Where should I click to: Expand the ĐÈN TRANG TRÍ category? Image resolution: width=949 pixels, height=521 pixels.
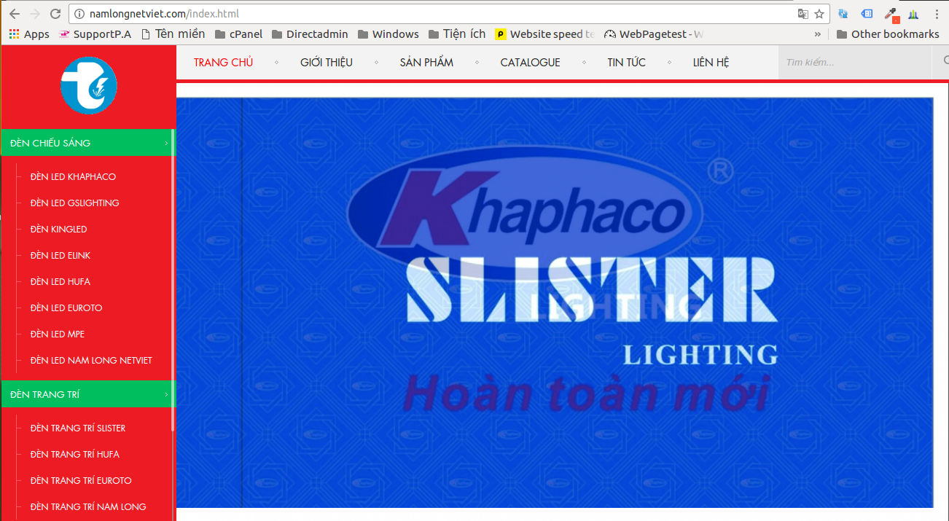pos(88,394)
